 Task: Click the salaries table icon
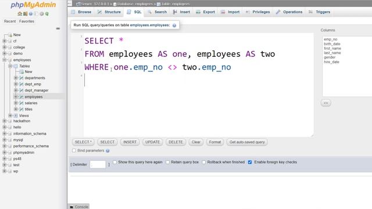coord(21,103)
